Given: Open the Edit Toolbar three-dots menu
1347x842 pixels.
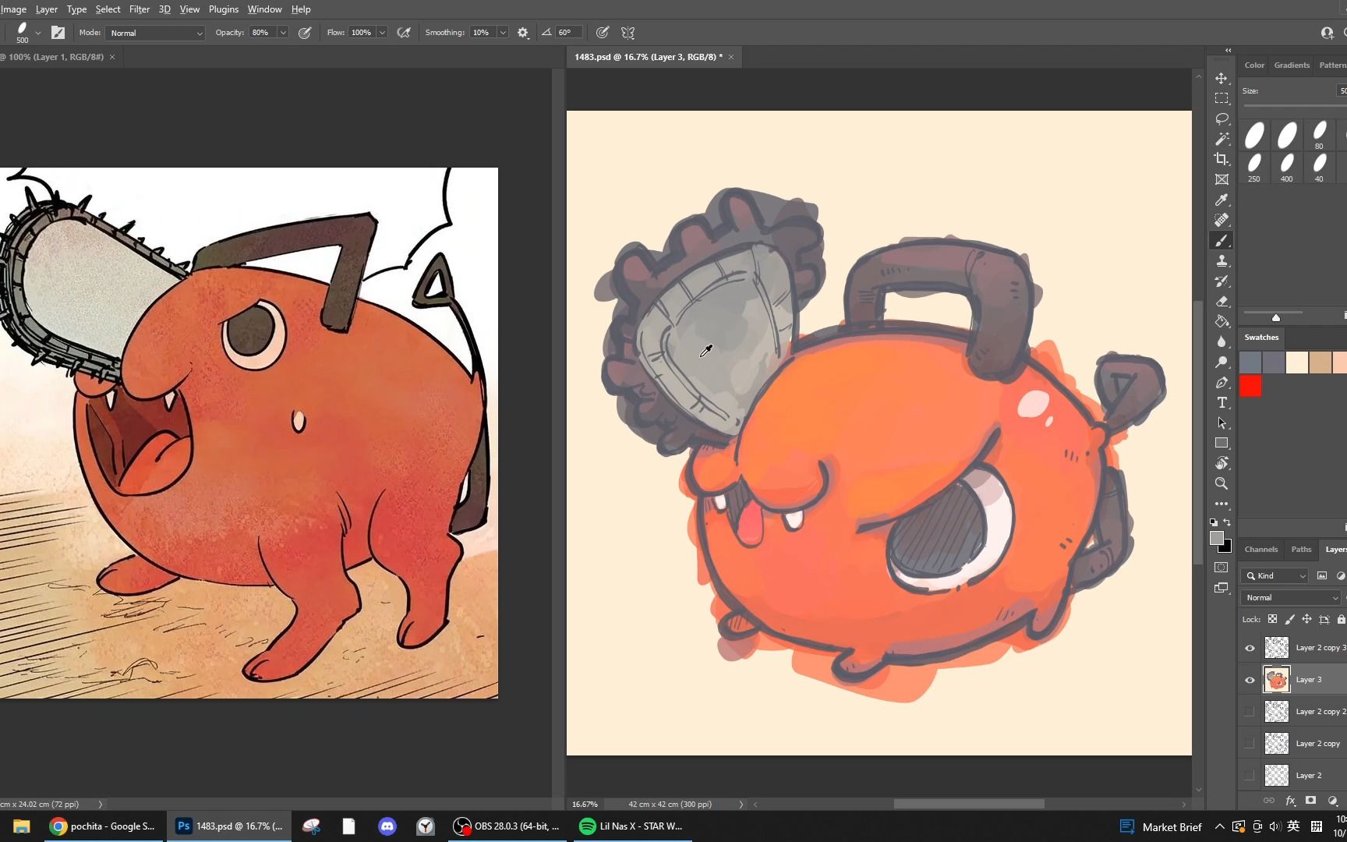Looking at the screenshot, I should [1221, 504].
